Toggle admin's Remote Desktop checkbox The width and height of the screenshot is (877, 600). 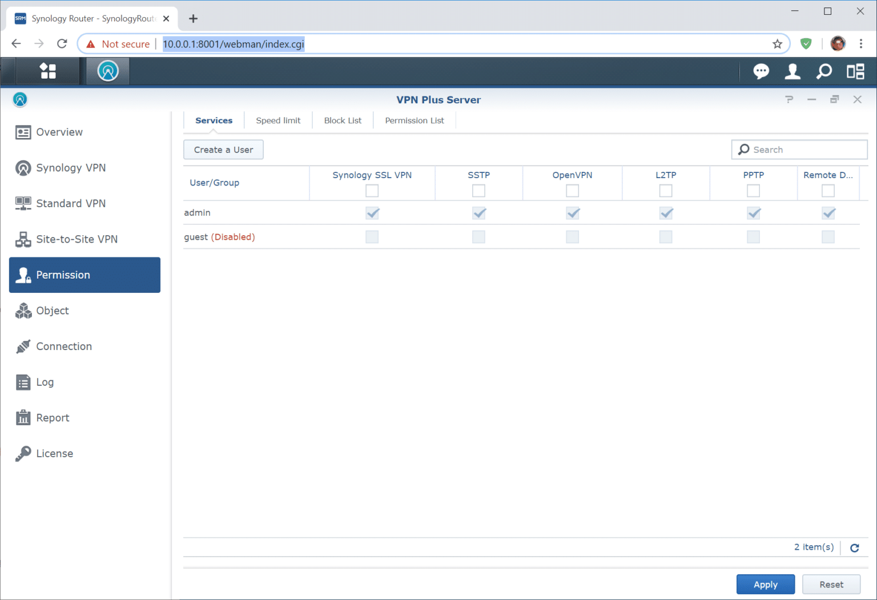click(828, 213)
